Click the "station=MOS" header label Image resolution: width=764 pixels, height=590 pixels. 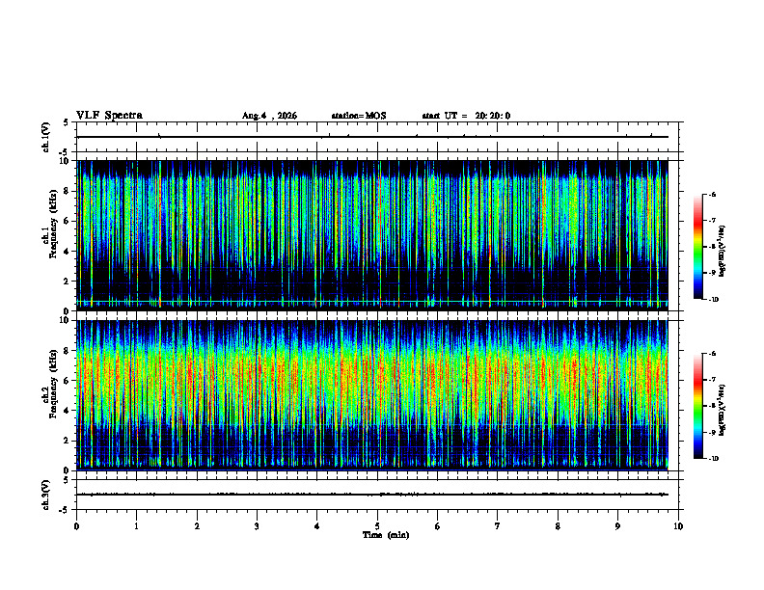tap(359, 116)
